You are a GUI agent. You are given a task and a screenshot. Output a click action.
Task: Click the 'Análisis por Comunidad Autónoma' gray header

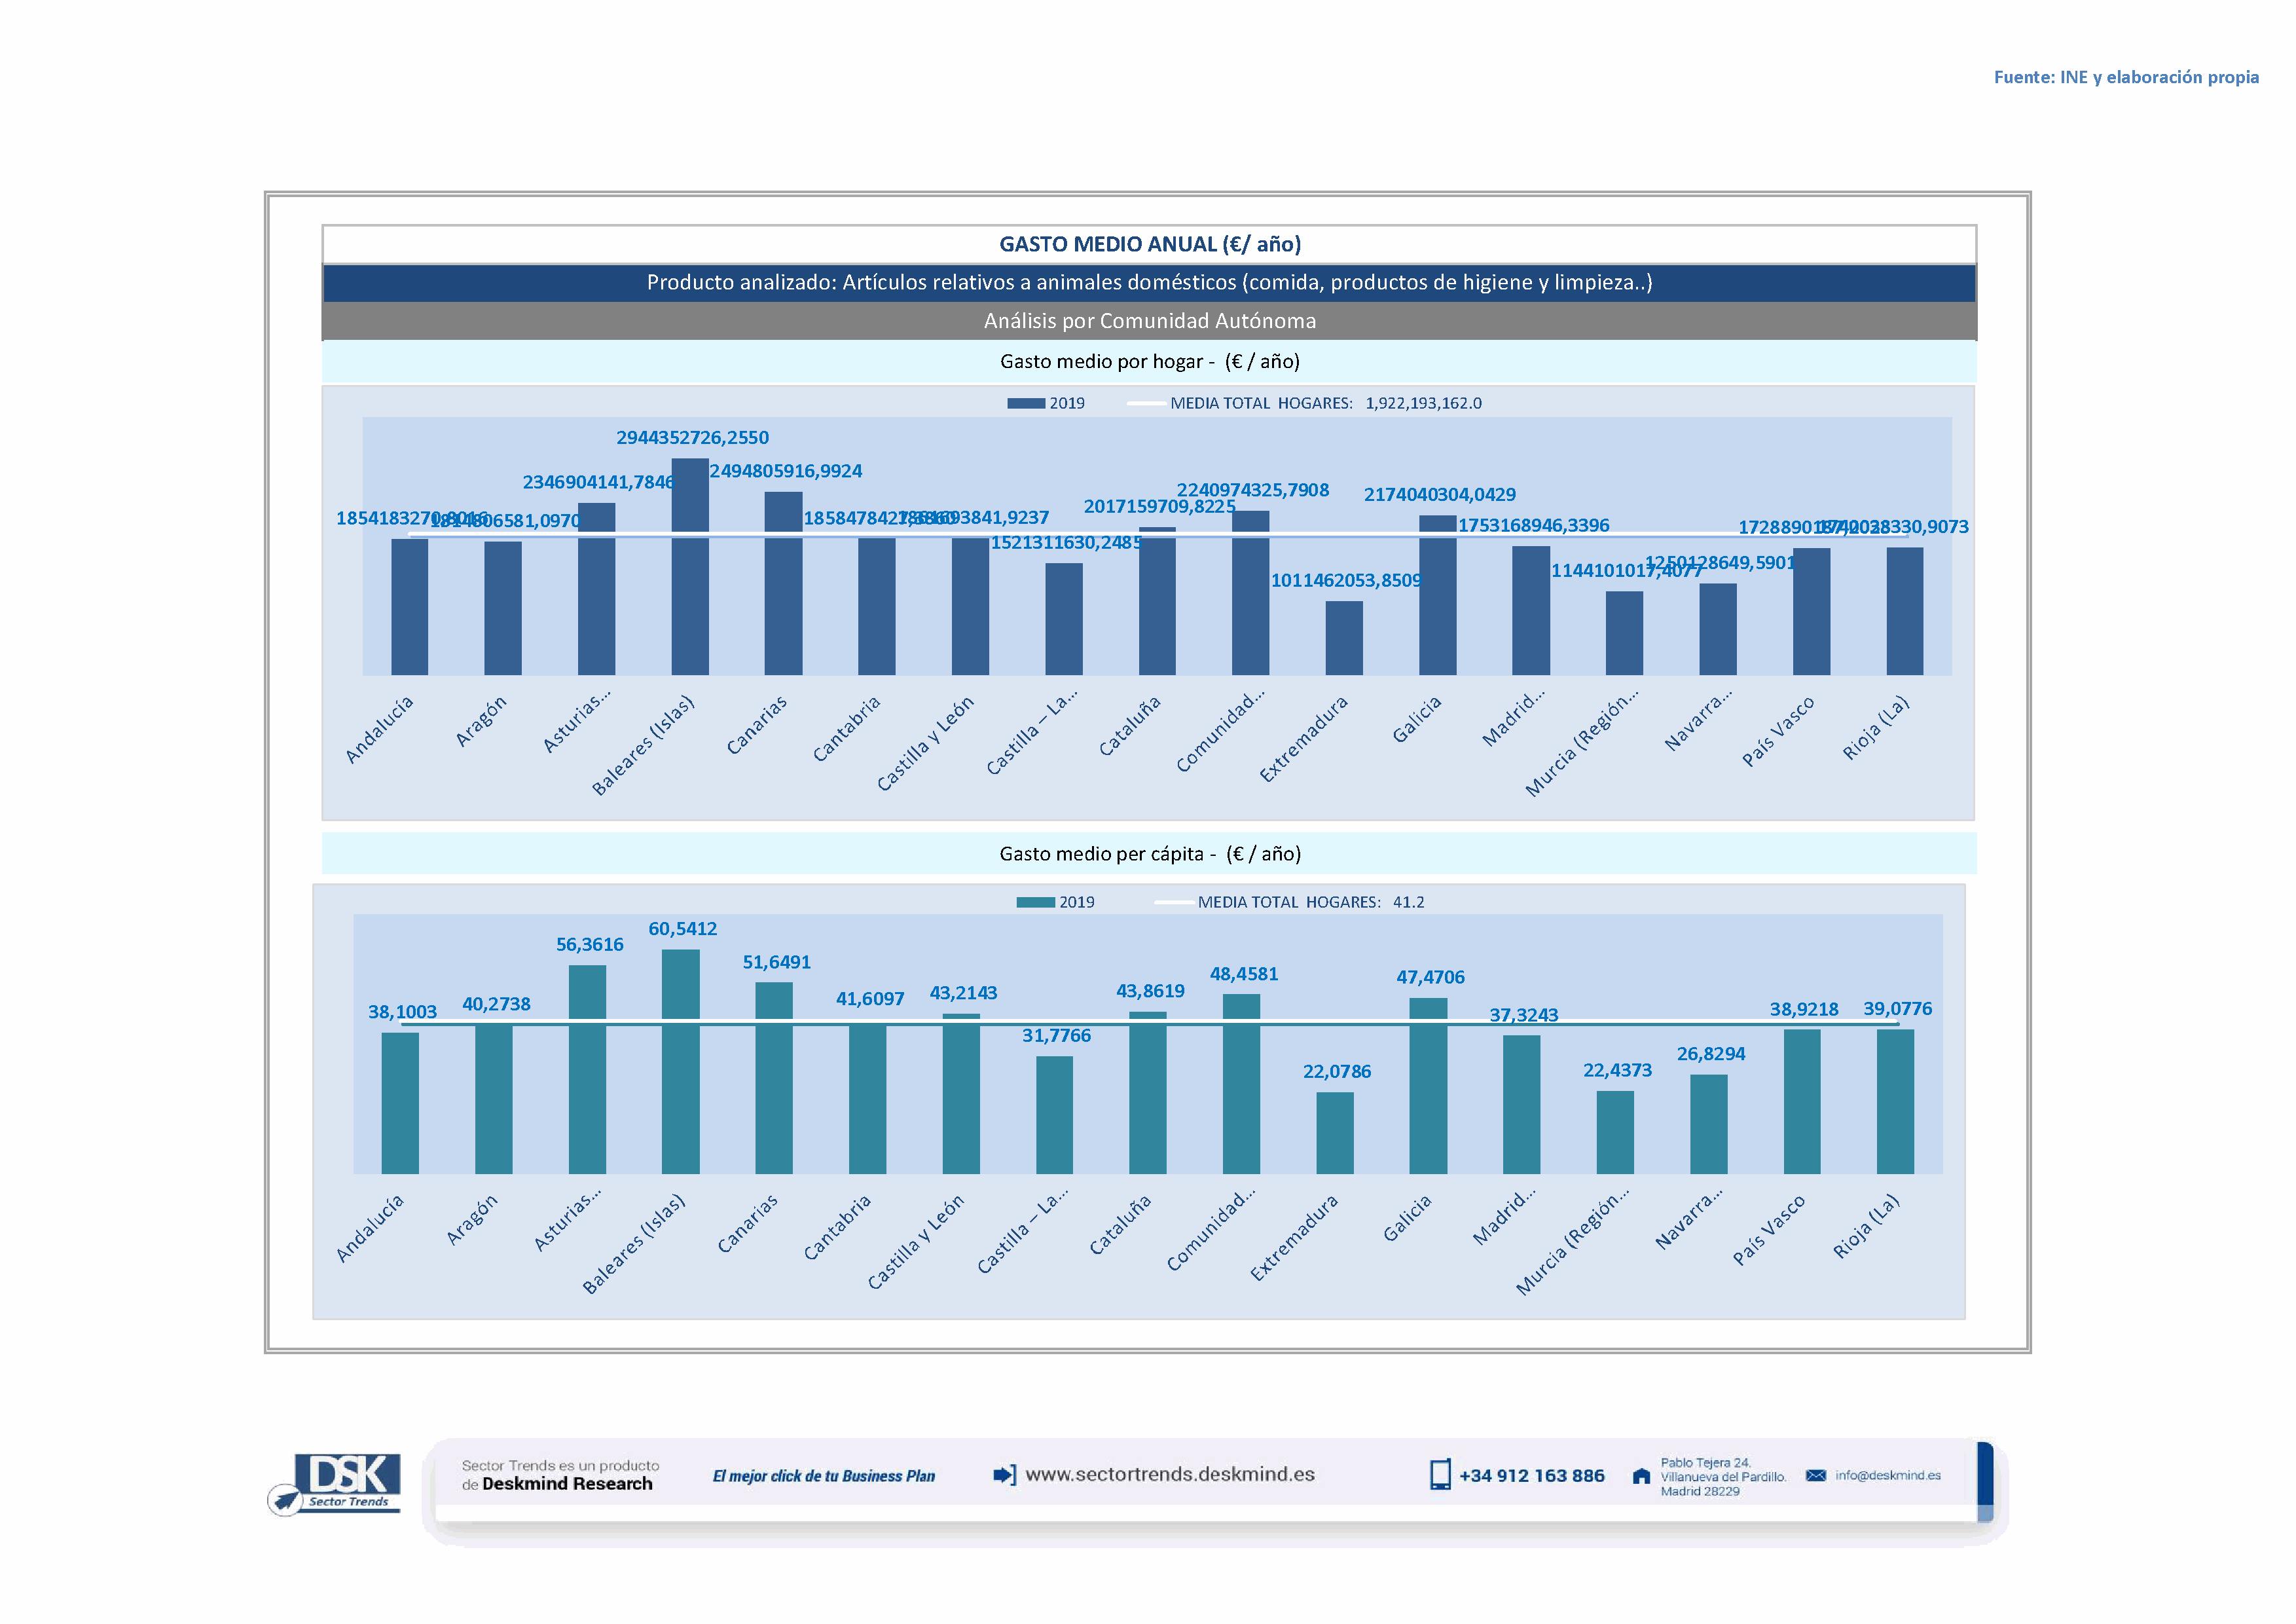[1149, 321]
